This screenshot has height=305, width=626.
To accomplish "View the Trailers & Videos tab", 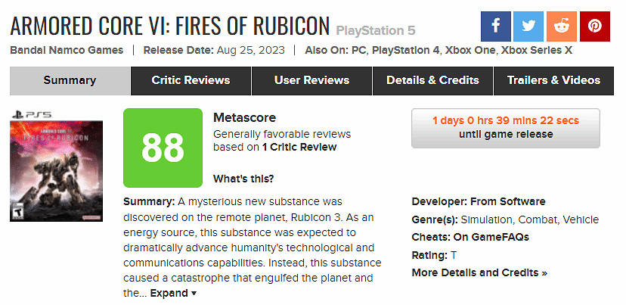I will [553, 80].
